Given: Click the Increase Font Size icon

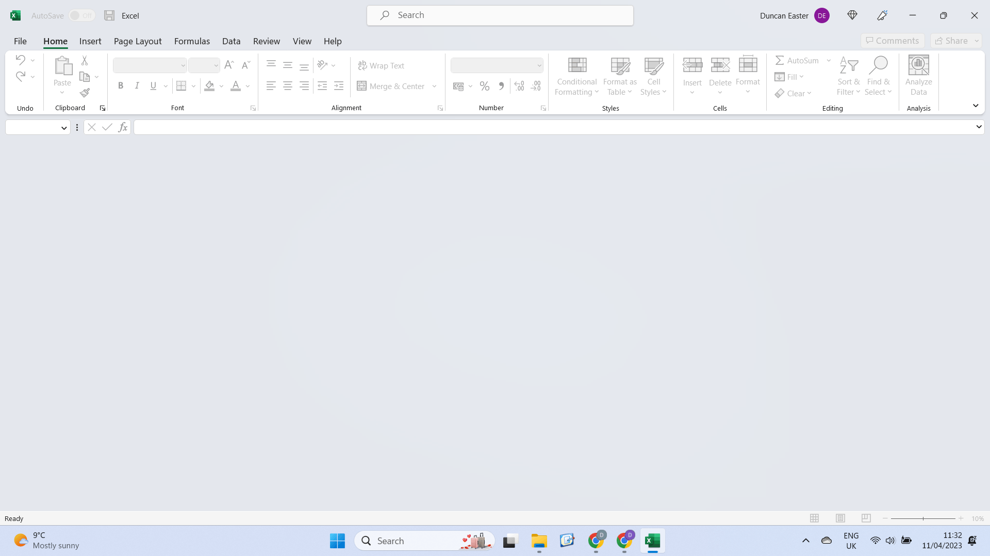Looking at the screenshot, I should pos(229,65).
